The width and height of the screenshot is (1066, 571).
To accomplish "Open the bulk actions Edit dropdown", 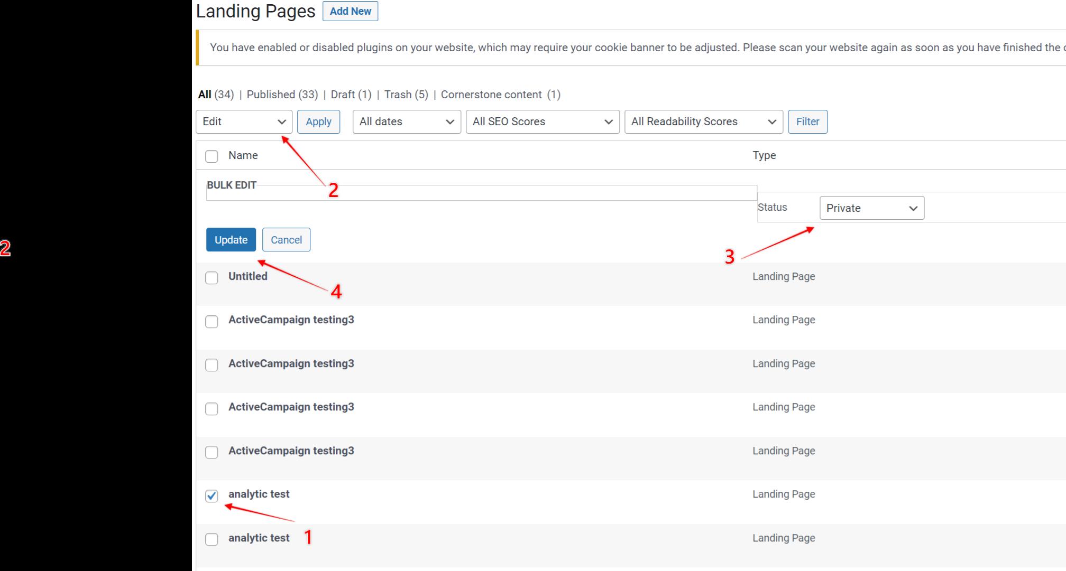I will [x=244, y=121].
